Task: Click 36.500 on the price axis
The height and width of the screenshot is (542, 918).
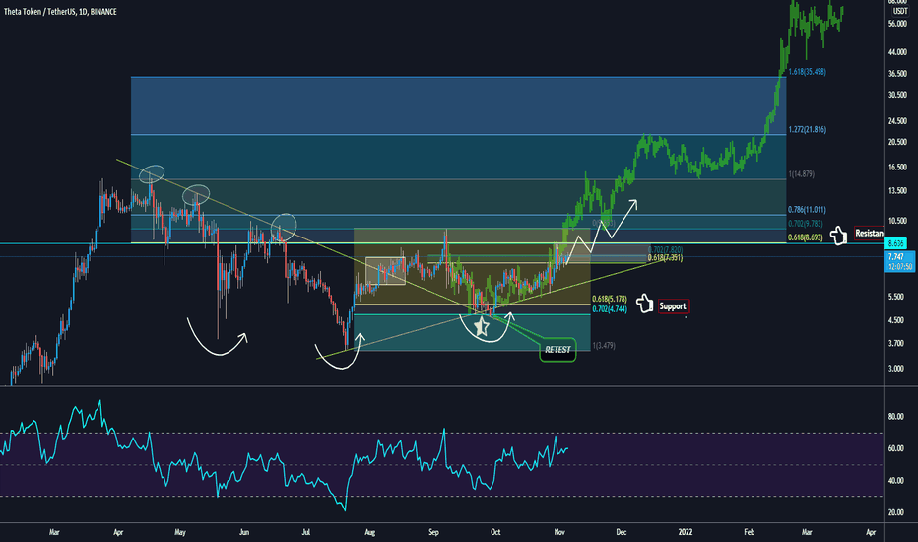Action: (x=897, y=74)
